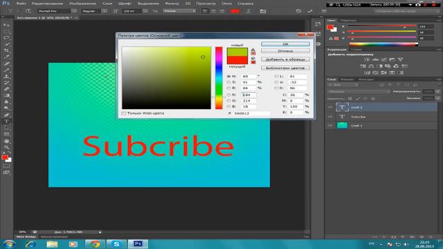
Task: Hide the Subcribe text layer
Action: point(330,117)
